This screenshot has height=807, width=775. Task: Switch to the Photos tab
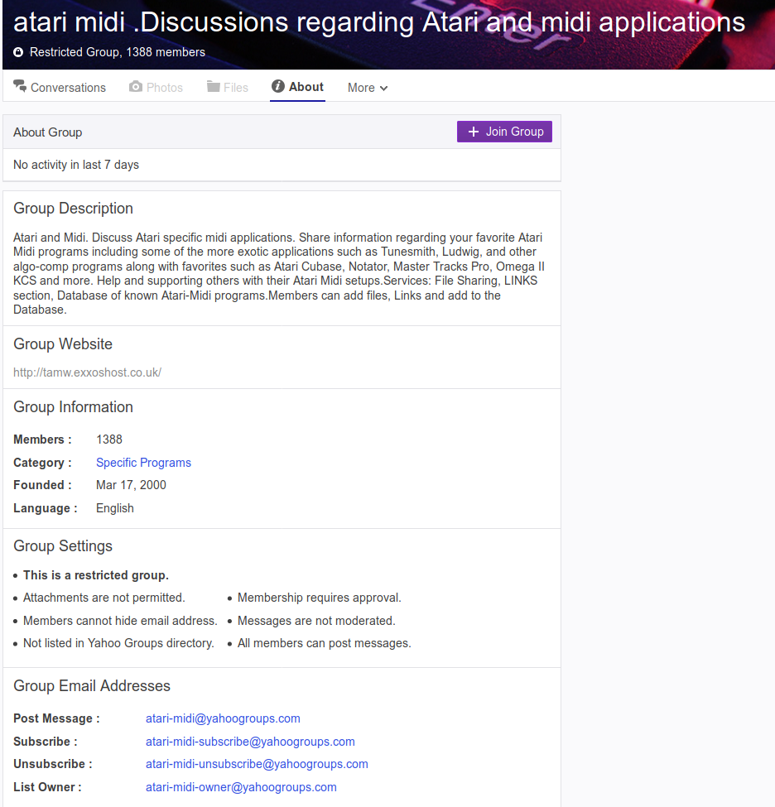(x=156, y=87)
